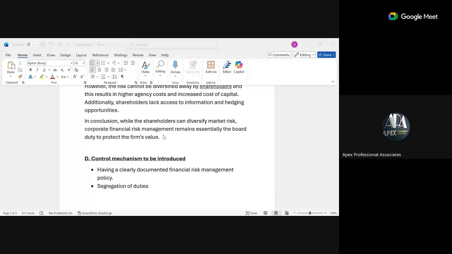Image resolution: width=452 pixels, height=254 pixels.
Task: Click the zoom slider handle
Action: coord(310,213)
